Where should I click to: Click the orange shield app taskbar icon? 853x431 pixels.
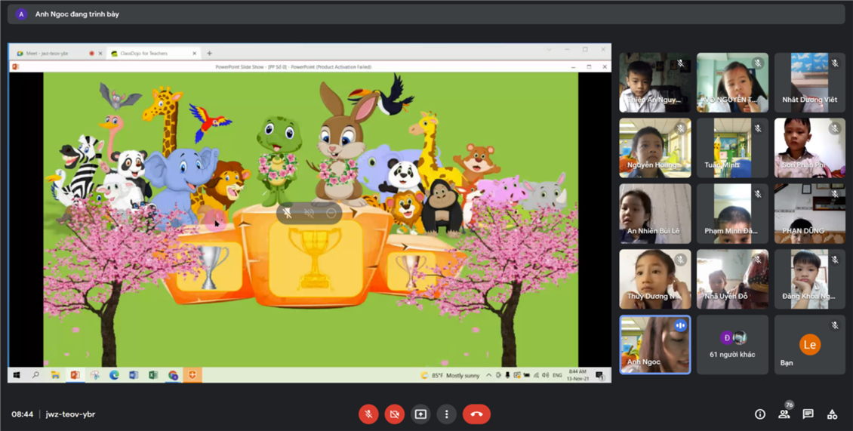(x=192, y=375)
